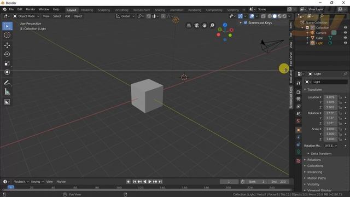
Task: Expand the Collections panel in properties
Action: (305, 166)
